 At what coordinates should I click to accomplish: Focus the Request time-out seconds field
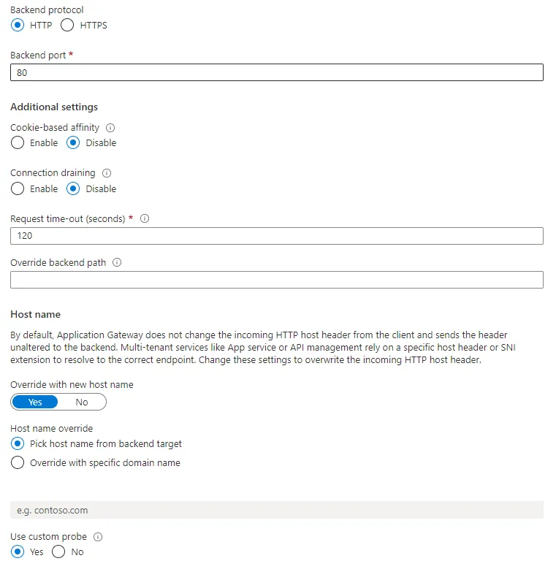point(277,236)
